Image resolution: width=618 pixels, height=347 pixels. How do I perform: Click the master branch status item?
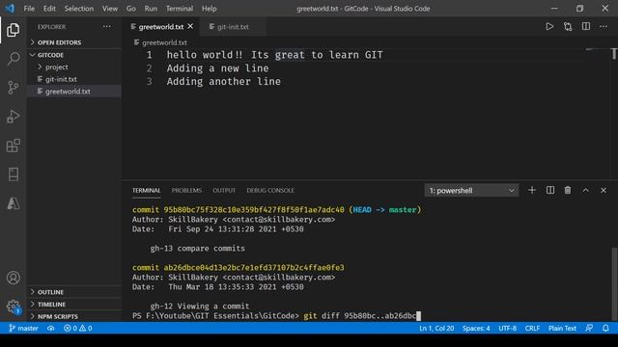tap(23, 328)
